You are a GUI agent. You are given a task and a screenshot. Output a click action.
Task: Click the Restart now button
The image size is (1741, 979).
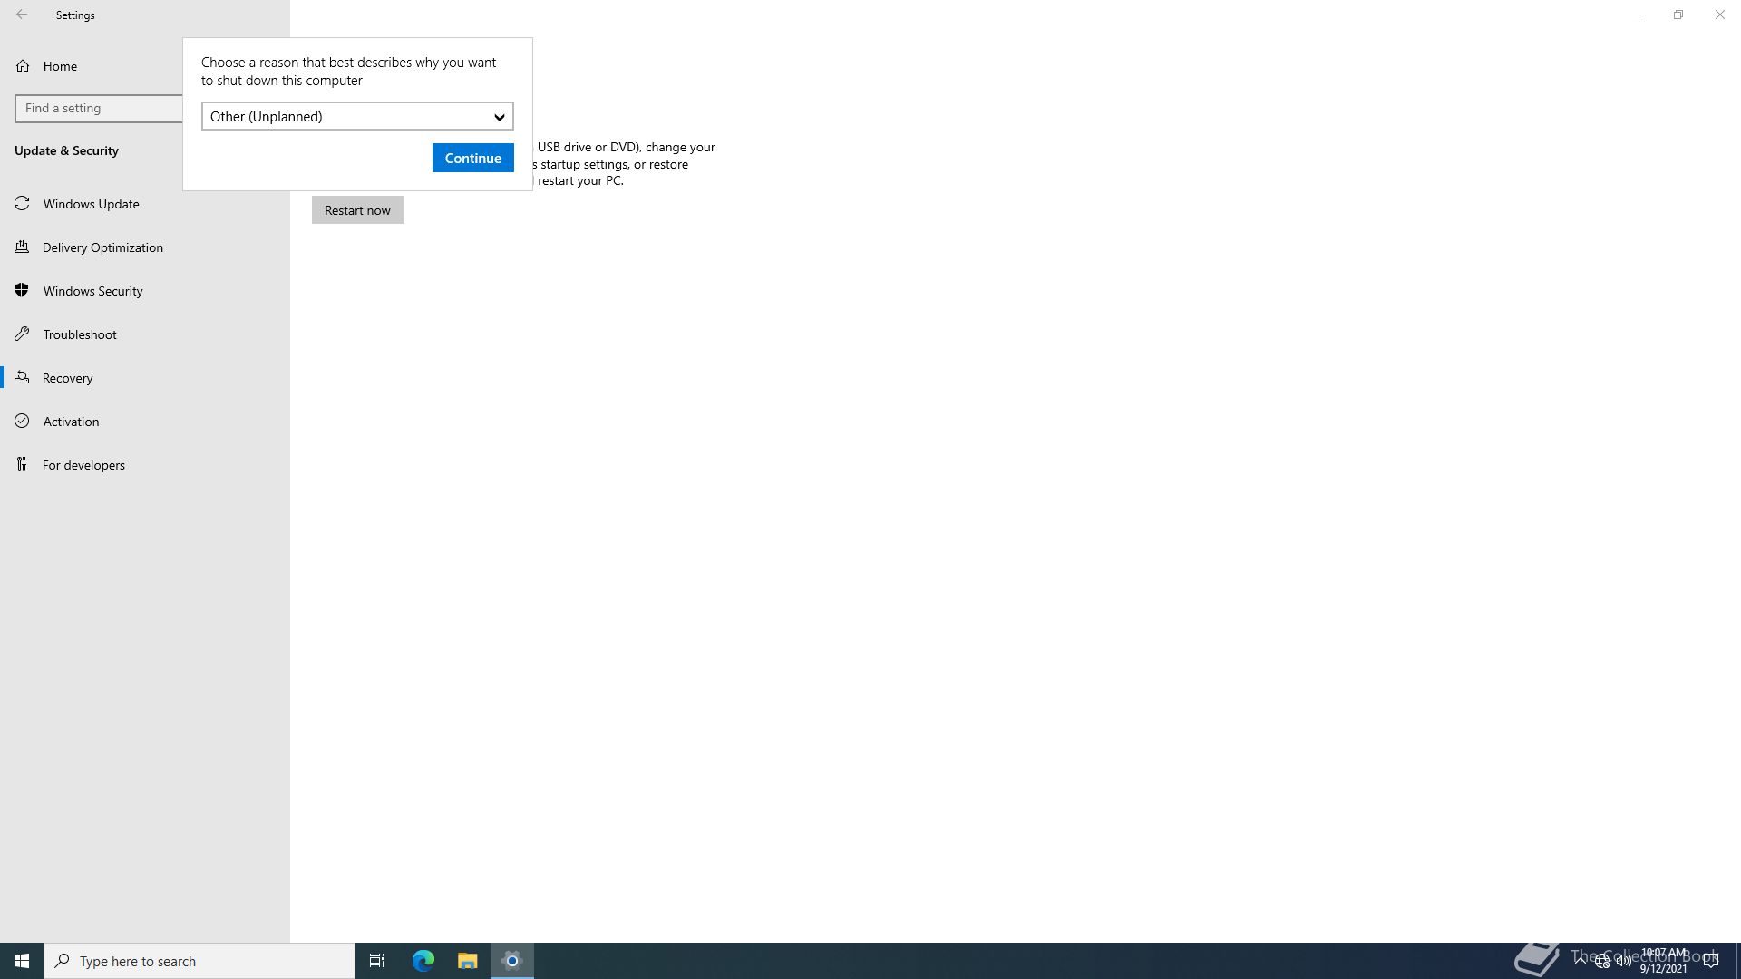point(357,210)
